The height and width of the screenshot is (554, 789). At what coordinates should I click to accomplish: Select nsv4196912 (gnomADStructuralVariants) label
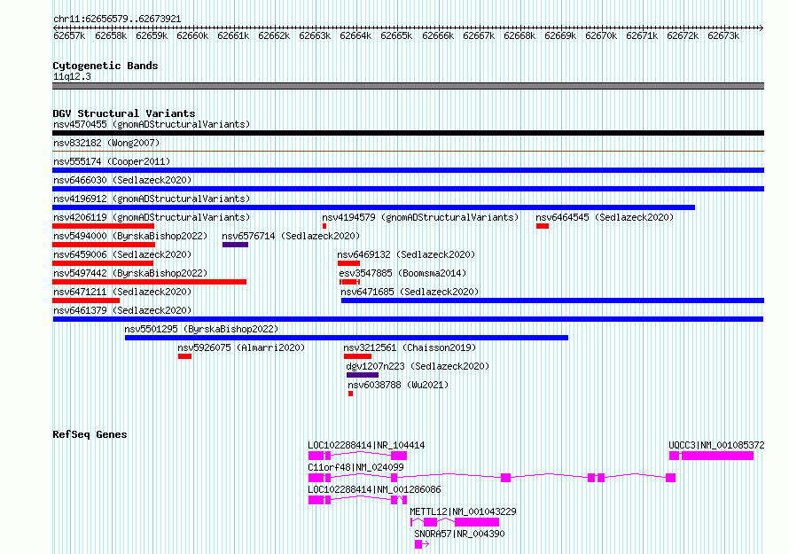pyautogui.click(x=152, y=199)
